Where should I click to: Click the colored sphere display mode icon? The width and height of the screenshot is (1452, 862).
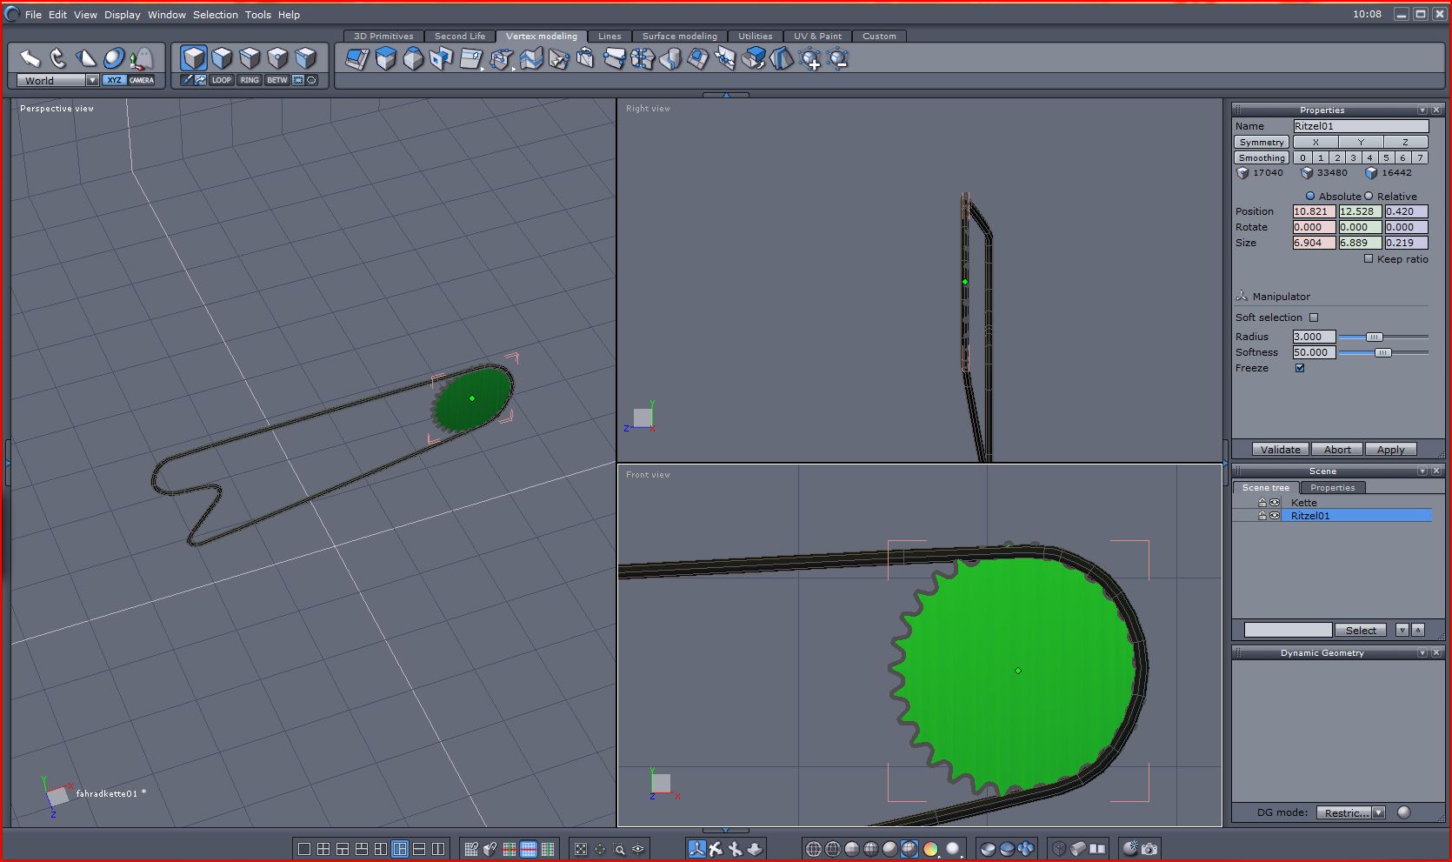930,849
